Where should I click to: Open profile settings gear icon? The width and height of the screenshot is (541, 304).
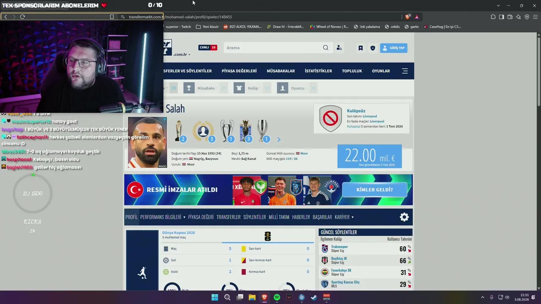pos(404,217)
